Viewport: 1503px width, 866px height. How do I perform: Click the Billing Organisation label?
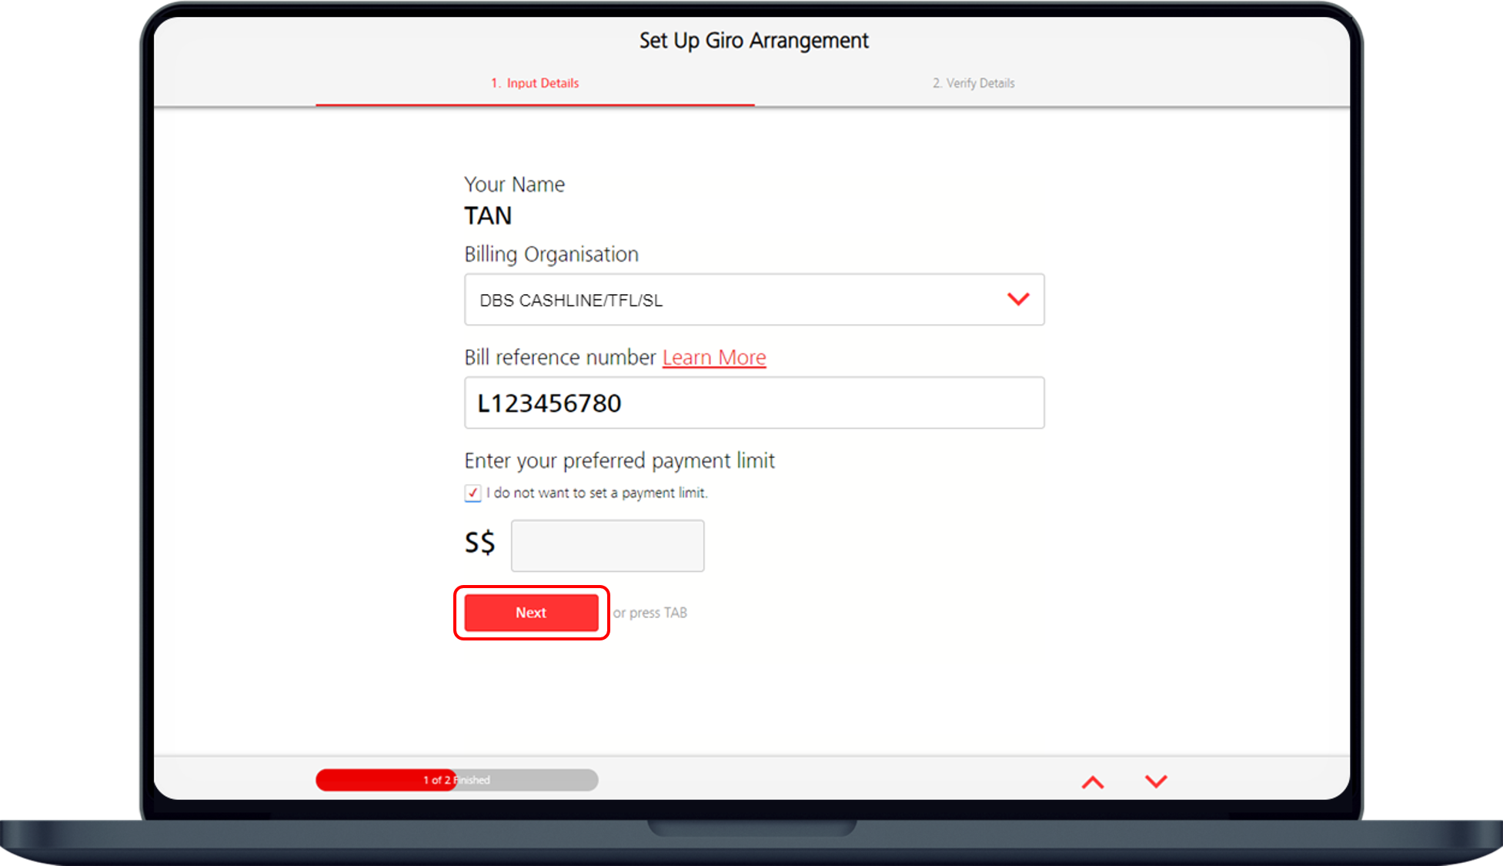tap(551, 255)
